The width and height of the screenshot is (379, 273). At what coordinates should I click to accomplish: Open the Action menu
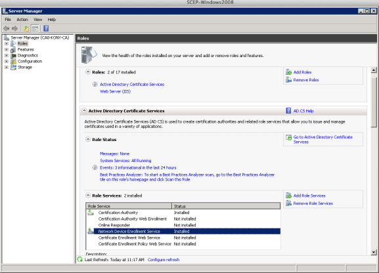tap(22, 20)
